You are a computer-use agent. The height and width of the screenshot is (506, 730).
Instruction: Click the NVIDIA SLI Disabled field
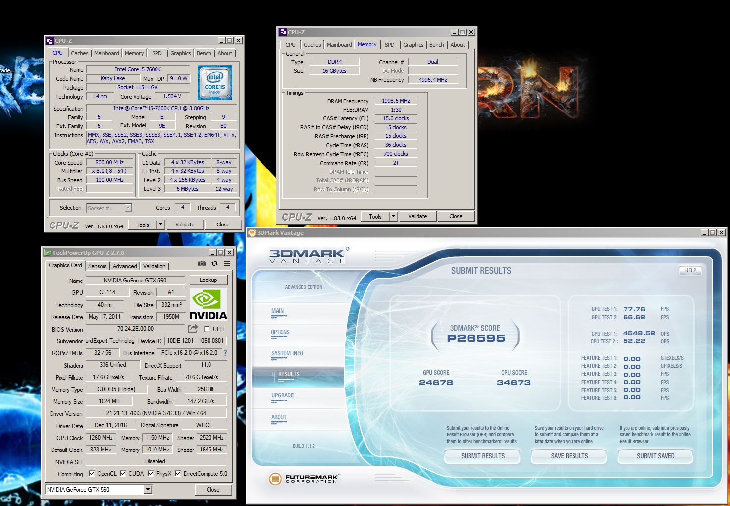pyautogui.click(x=156, y=461)
